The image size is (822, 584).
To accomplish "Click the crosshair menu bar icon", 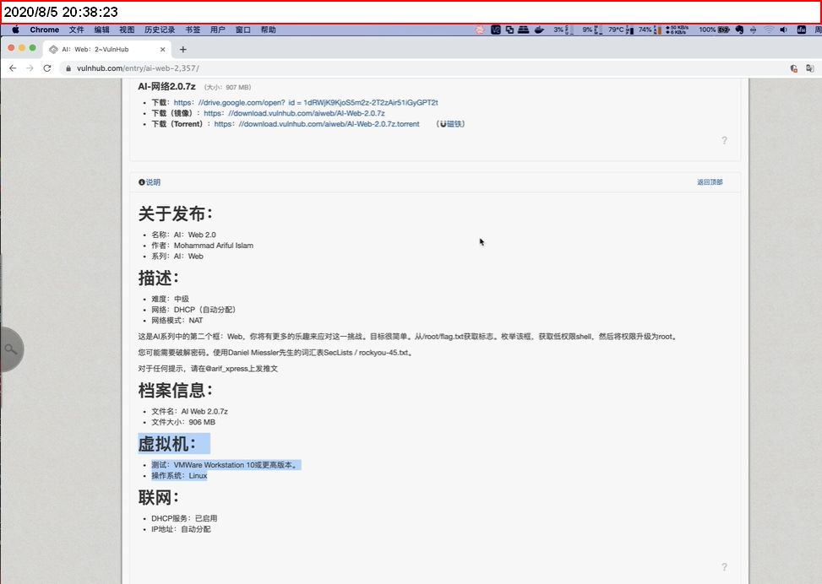I will tap(754, 30).
